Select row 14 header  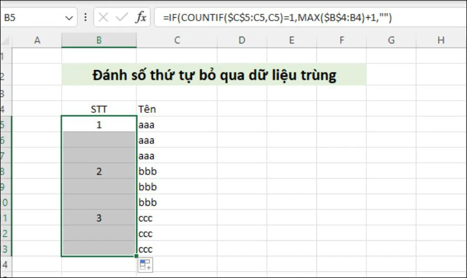point(6,264)
